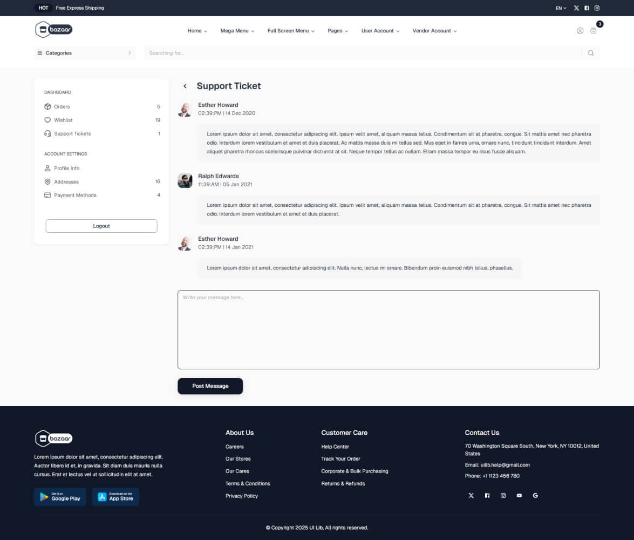Open the shopping cart icon in header
The width and height of the screenshot is (634, 540).
coord(593,31)
